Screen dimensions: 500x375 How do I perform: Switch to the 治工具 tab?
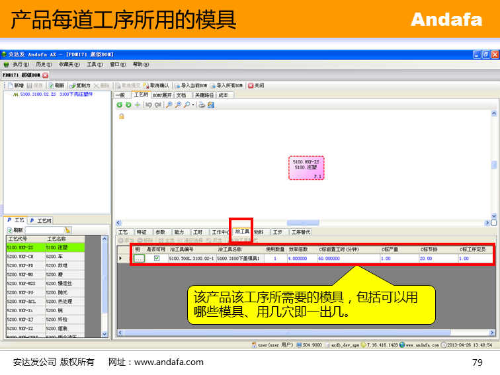click(x=242, y=232)
